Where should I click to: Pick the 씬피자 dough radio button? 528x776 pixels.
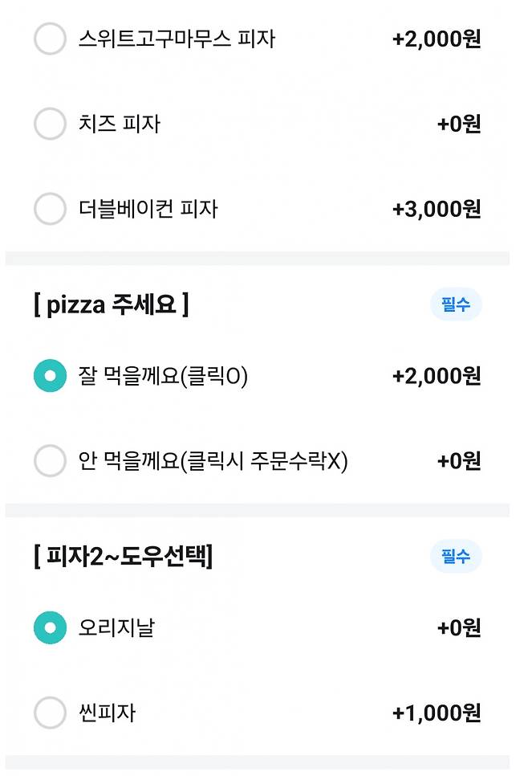coord(50,713)
